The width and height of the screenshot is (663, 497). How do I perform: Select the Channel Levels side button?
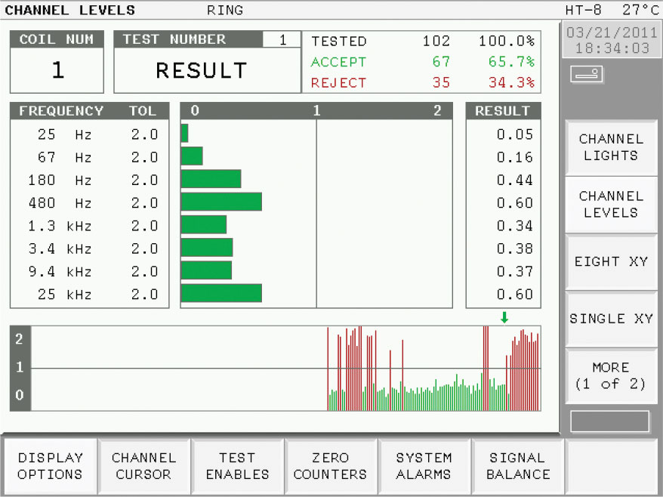tap(611, 204)
